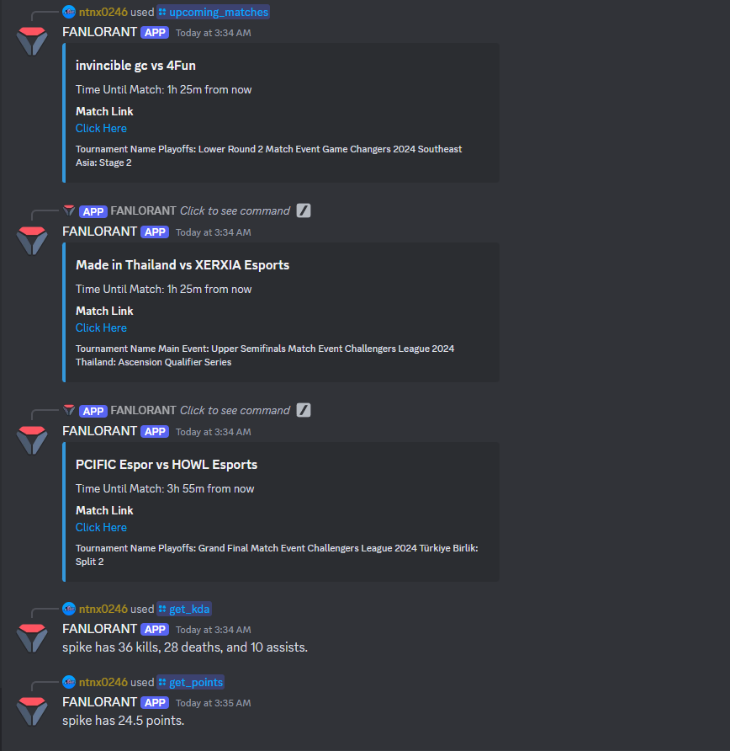
Task: Click the APP badge on the 3:35 AM message
Action: (x=155, y=703)
